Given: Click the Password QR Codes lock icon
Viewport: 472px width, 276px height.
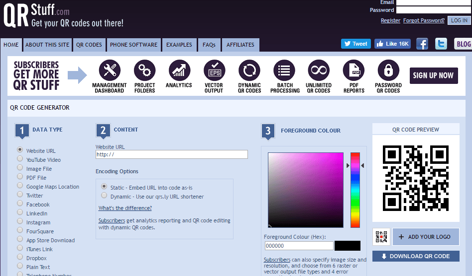Looking at the screenshot, I should [x=388, y=70].
